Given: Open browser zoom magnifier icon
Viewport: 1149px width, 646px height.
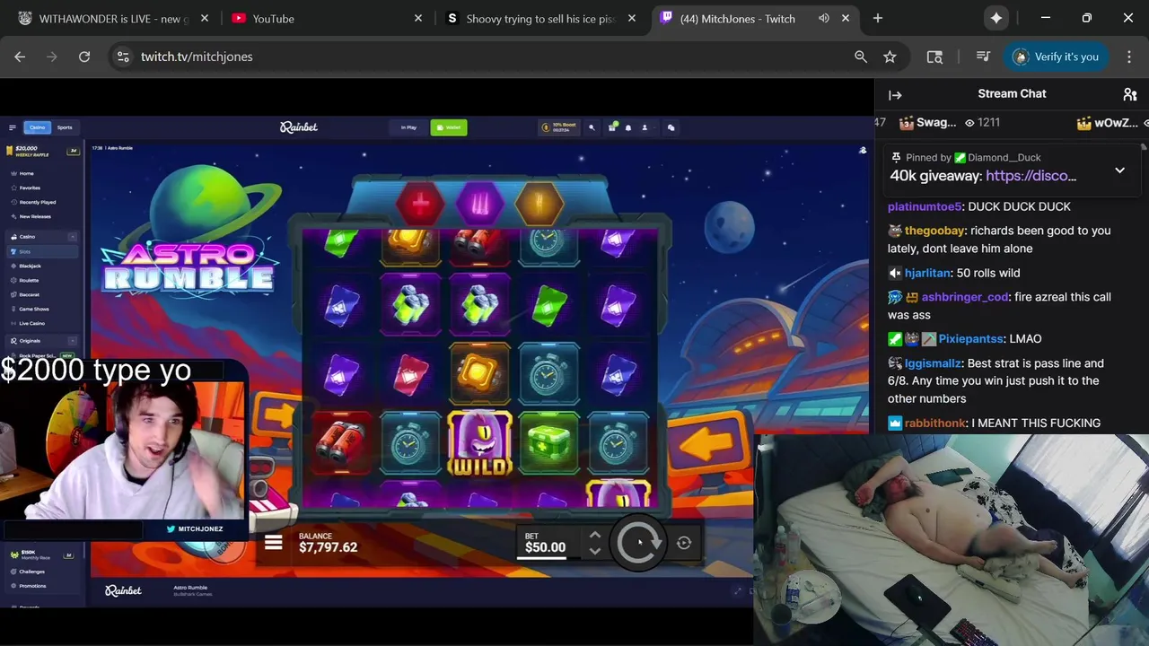Looking at the screenshot, I should click(861, 57).
